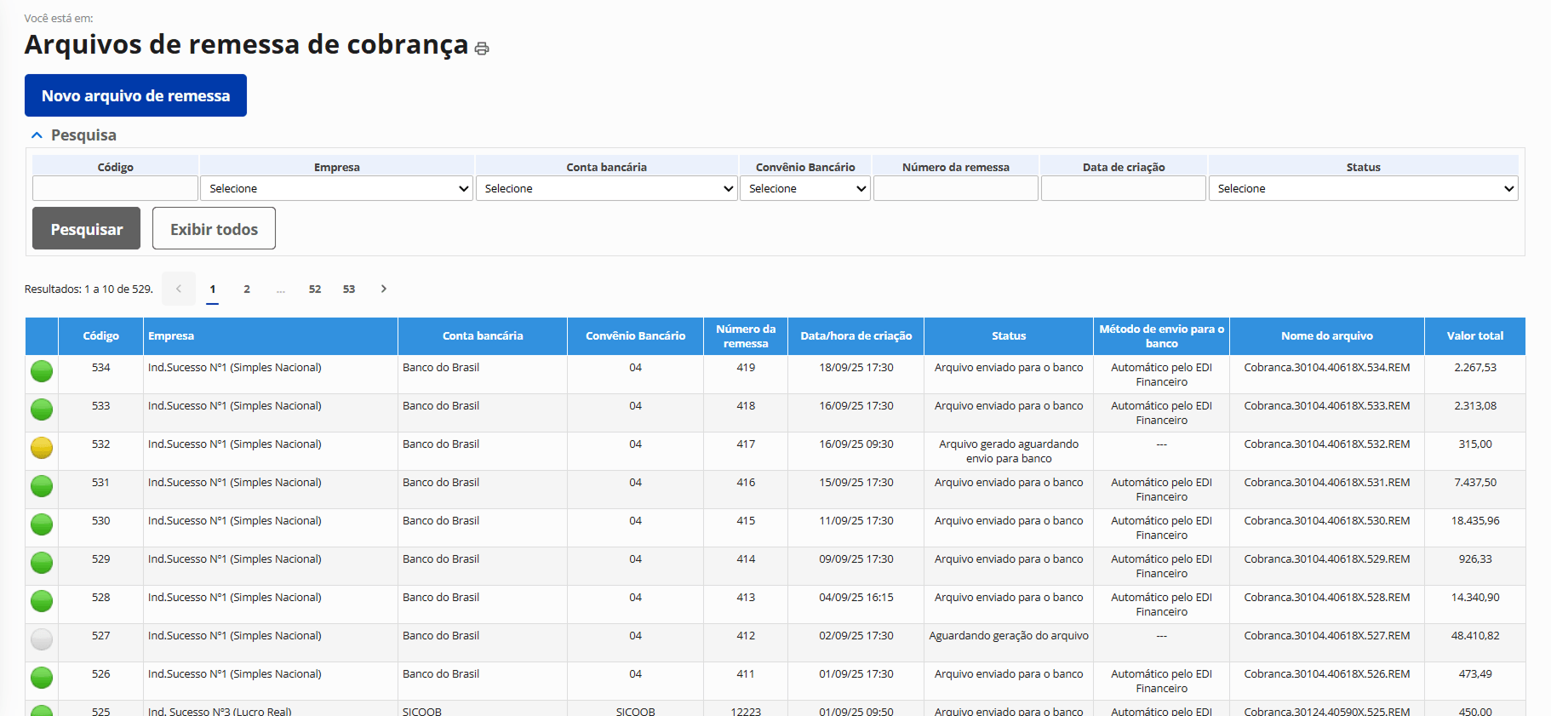Collapse the Pesquisa search section
Viewport: 1551px width, 716px height.
tap(37, 135)
